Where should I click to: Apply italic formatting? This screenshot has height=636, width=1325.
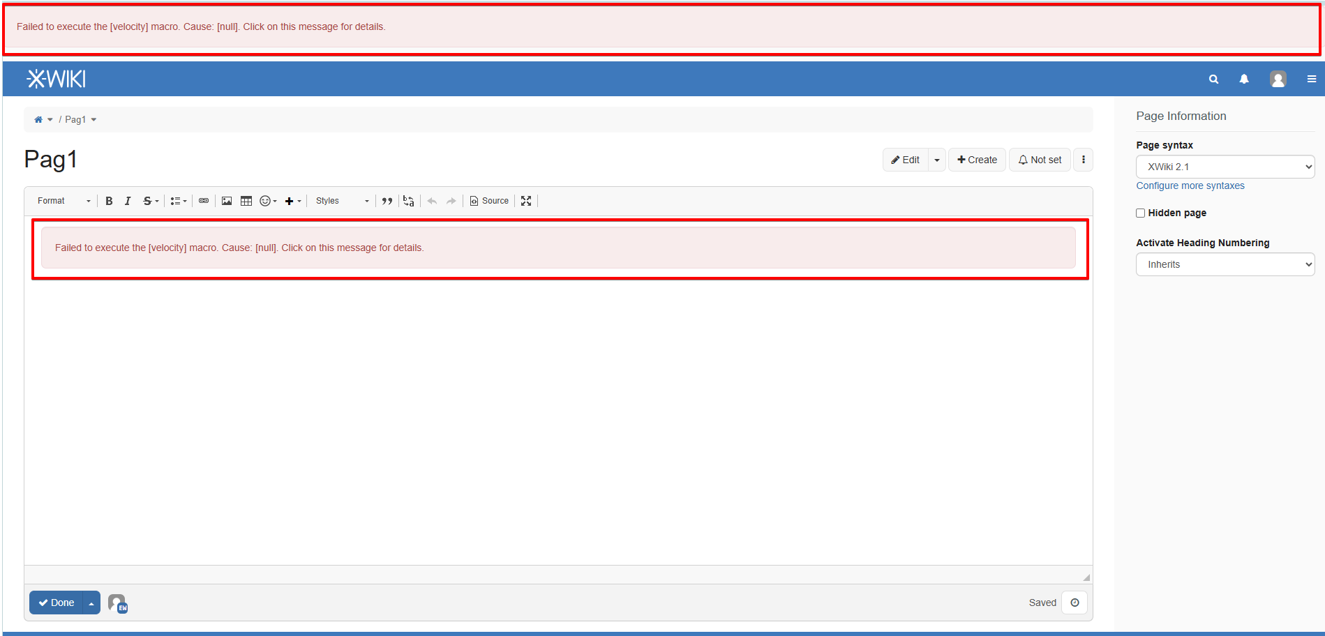pyautogui.click(x=128, y=201)
